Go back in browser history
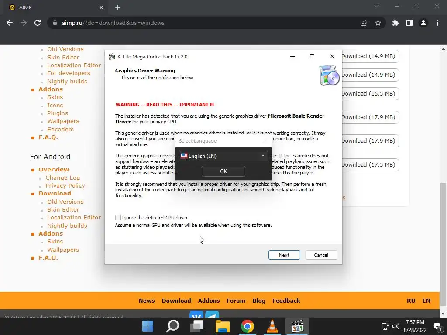This screenshot has width=447, height=335. pyautogui.click(x=10, y=23)
